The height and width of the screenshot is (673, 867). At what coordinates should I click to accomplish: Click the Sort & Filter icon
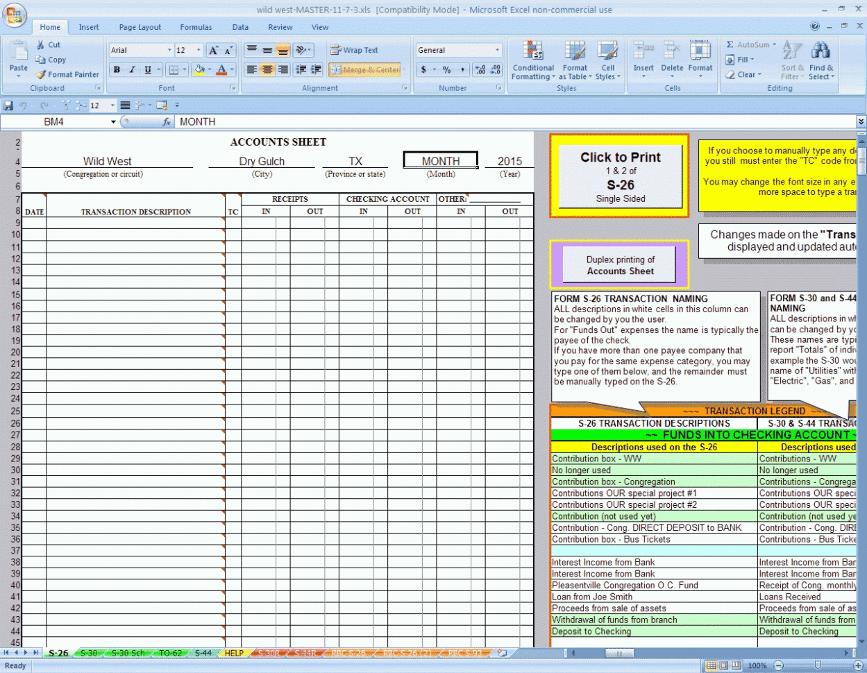793,61
